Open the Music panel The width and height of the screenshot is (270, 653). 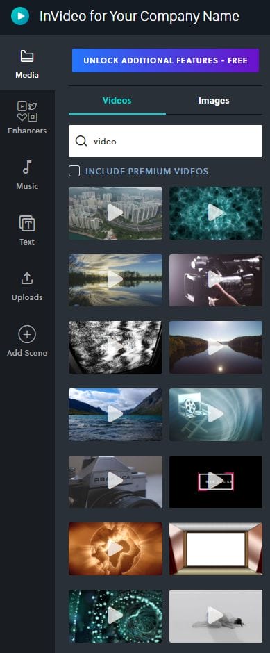tap(27, 174)
